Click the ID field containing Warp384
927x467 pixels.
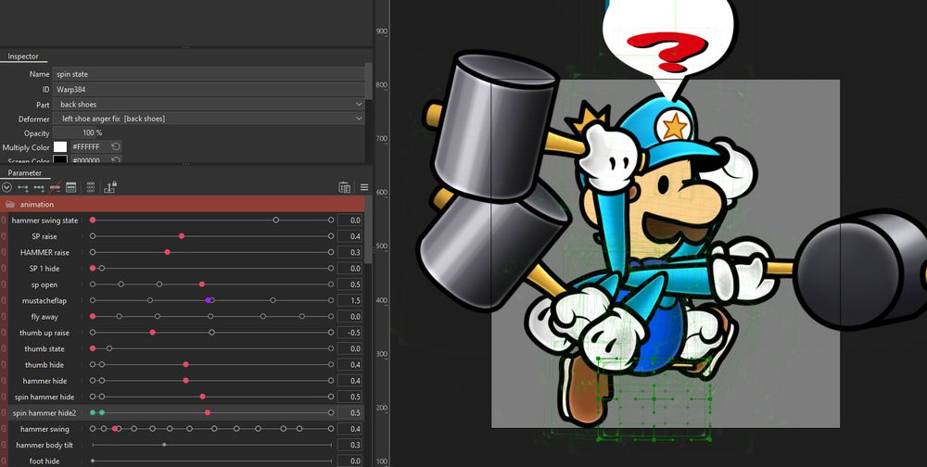[208, 89]
